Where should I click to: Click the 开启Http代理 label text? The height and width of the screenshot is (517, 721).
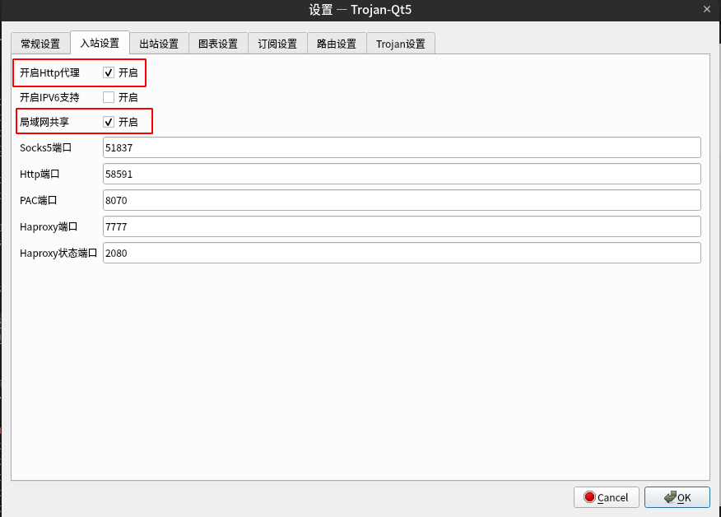49,72
